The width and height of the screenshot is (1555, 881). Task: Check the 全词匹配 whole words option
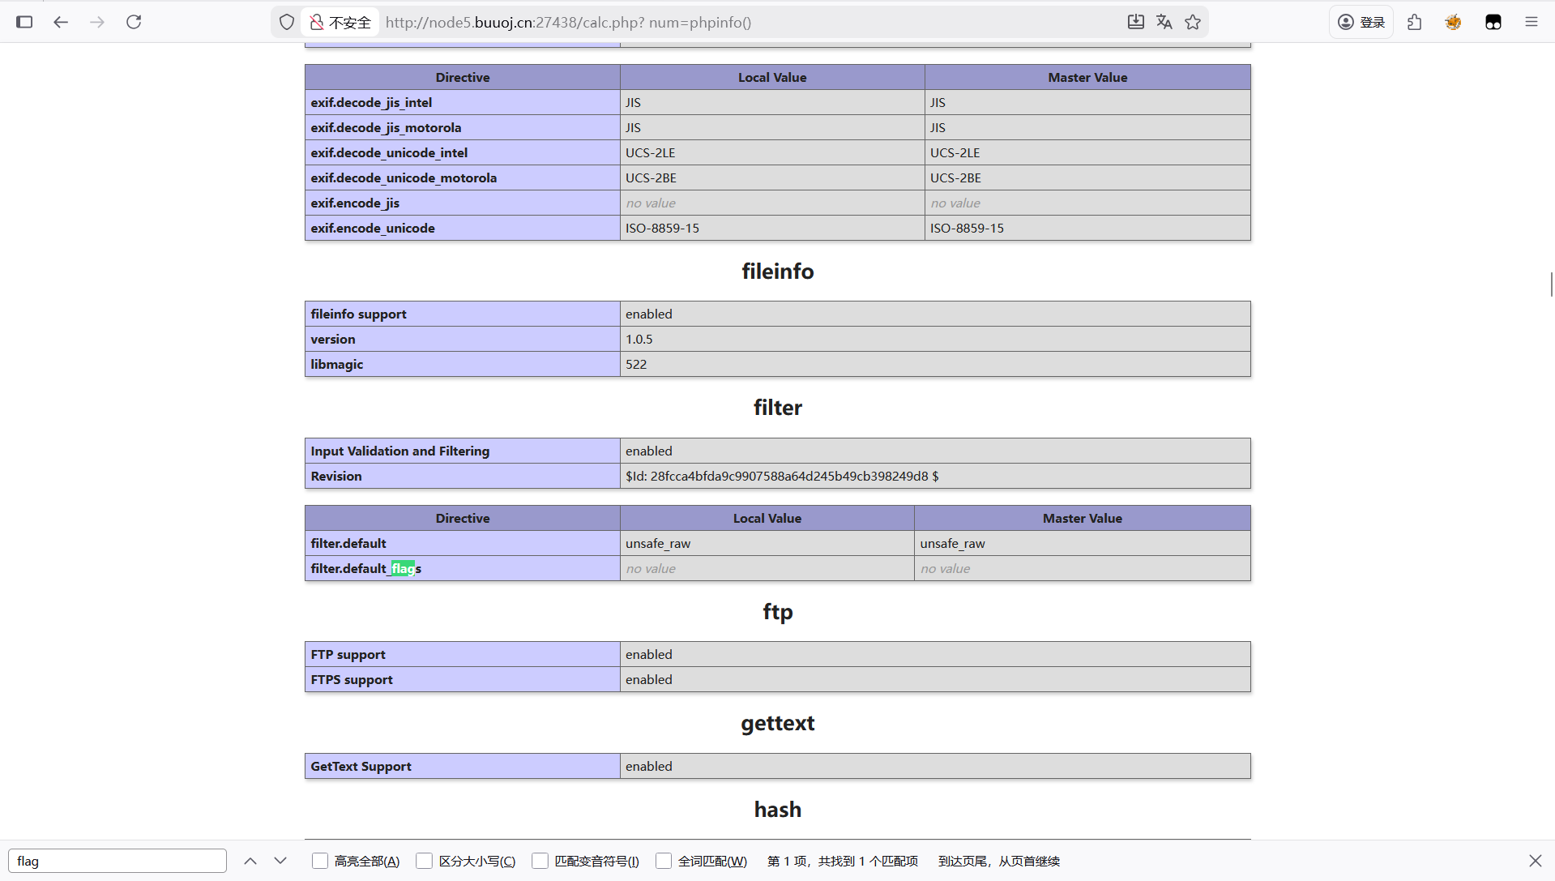coord(664,861)
